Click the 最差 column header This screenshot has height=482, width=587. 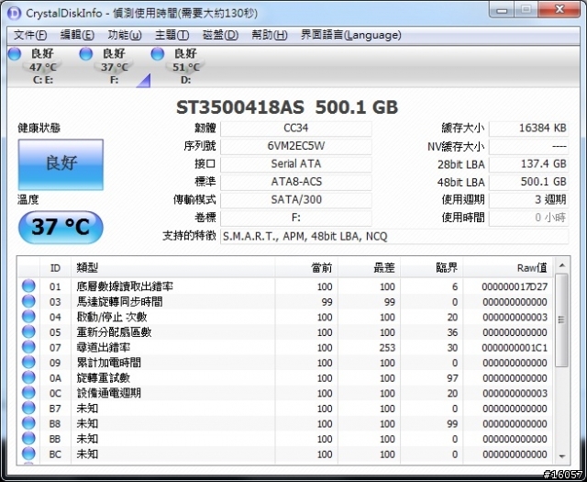click(x=369, y=267)
